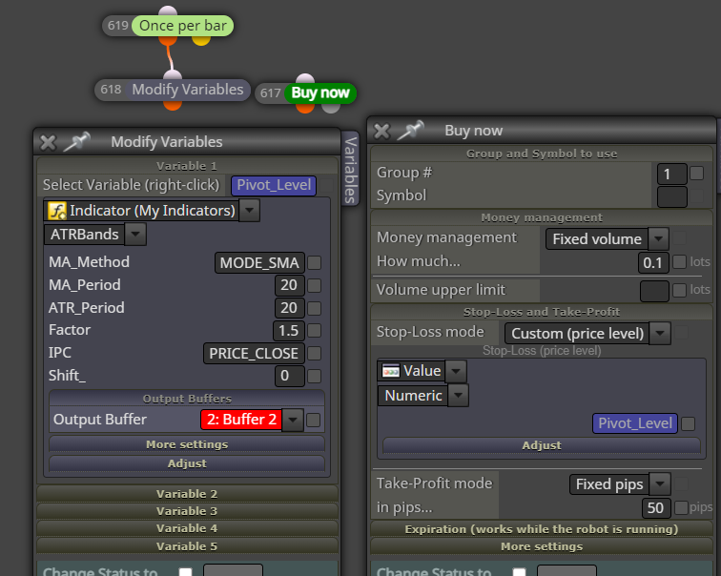The width and height of the screenshot is (721, 576).
Task: Open the Output Buffer dropdown arrow
Action: pos(293,421)
